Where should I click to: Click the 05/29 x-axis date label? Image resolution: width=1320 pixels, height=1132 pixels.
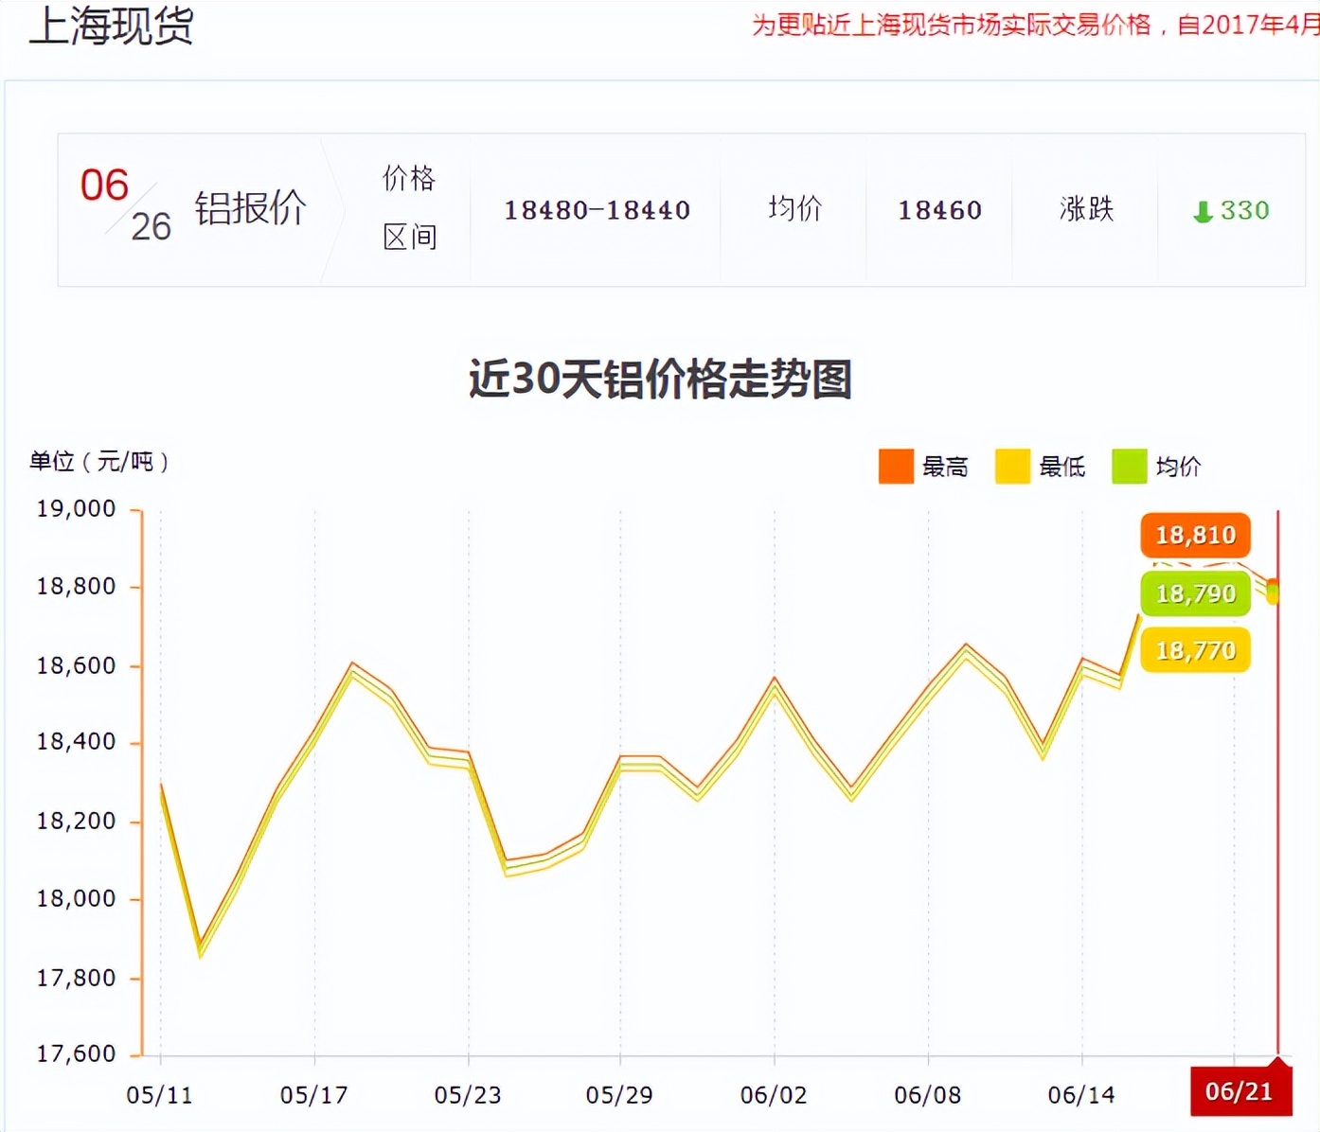click(x=619, y=1095)
